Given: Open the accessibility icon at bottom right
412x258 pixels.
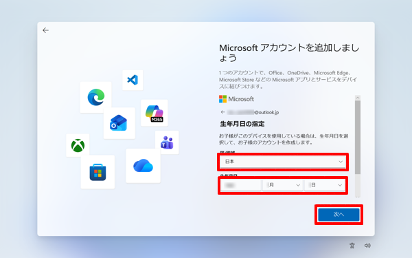Looking at the screenshot, I should click(352, 246).
